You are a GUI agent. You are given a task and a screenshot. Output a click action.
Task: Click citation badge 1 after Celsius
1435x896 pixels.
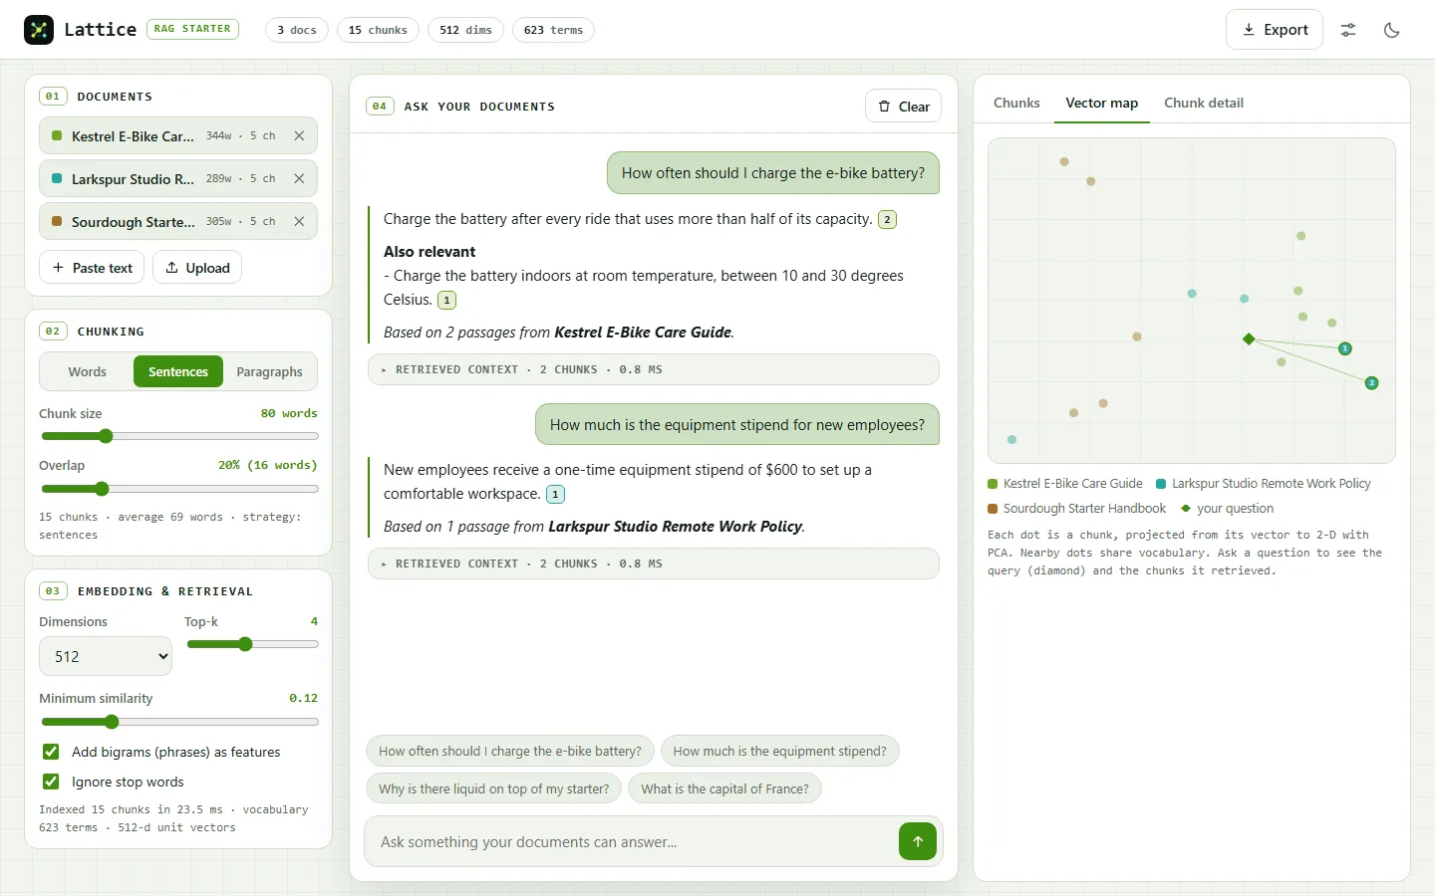tap(446, 300)
